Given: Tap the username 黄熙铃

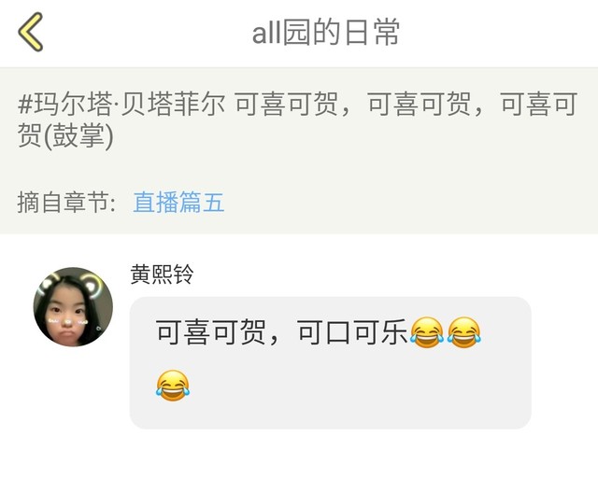Looking at the screenshot, I should (162, 274).
